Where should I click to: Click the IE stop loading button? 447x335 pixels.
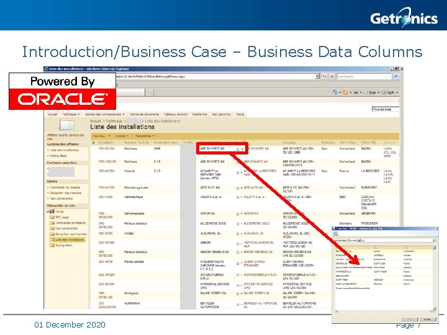tap(332, 76)
